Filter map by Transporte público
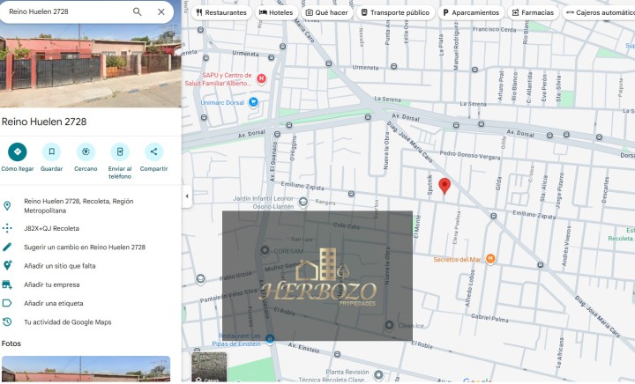The width and height of the screenshot is (635, 384). tap(395, 13)
